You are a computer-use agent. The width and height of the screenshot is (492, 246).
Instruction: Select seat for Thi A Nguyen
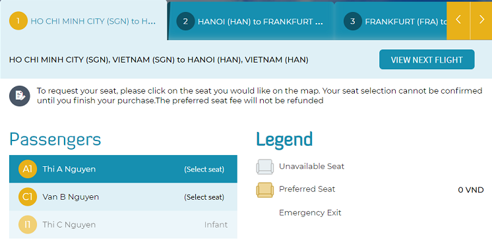pyautogui.click(x=204, y=169)
